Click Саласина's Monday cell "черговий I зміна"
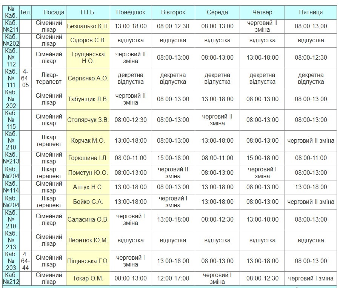The width and height of the screenshot is (340, 288). pyautogui.click(x=131, y=220)
